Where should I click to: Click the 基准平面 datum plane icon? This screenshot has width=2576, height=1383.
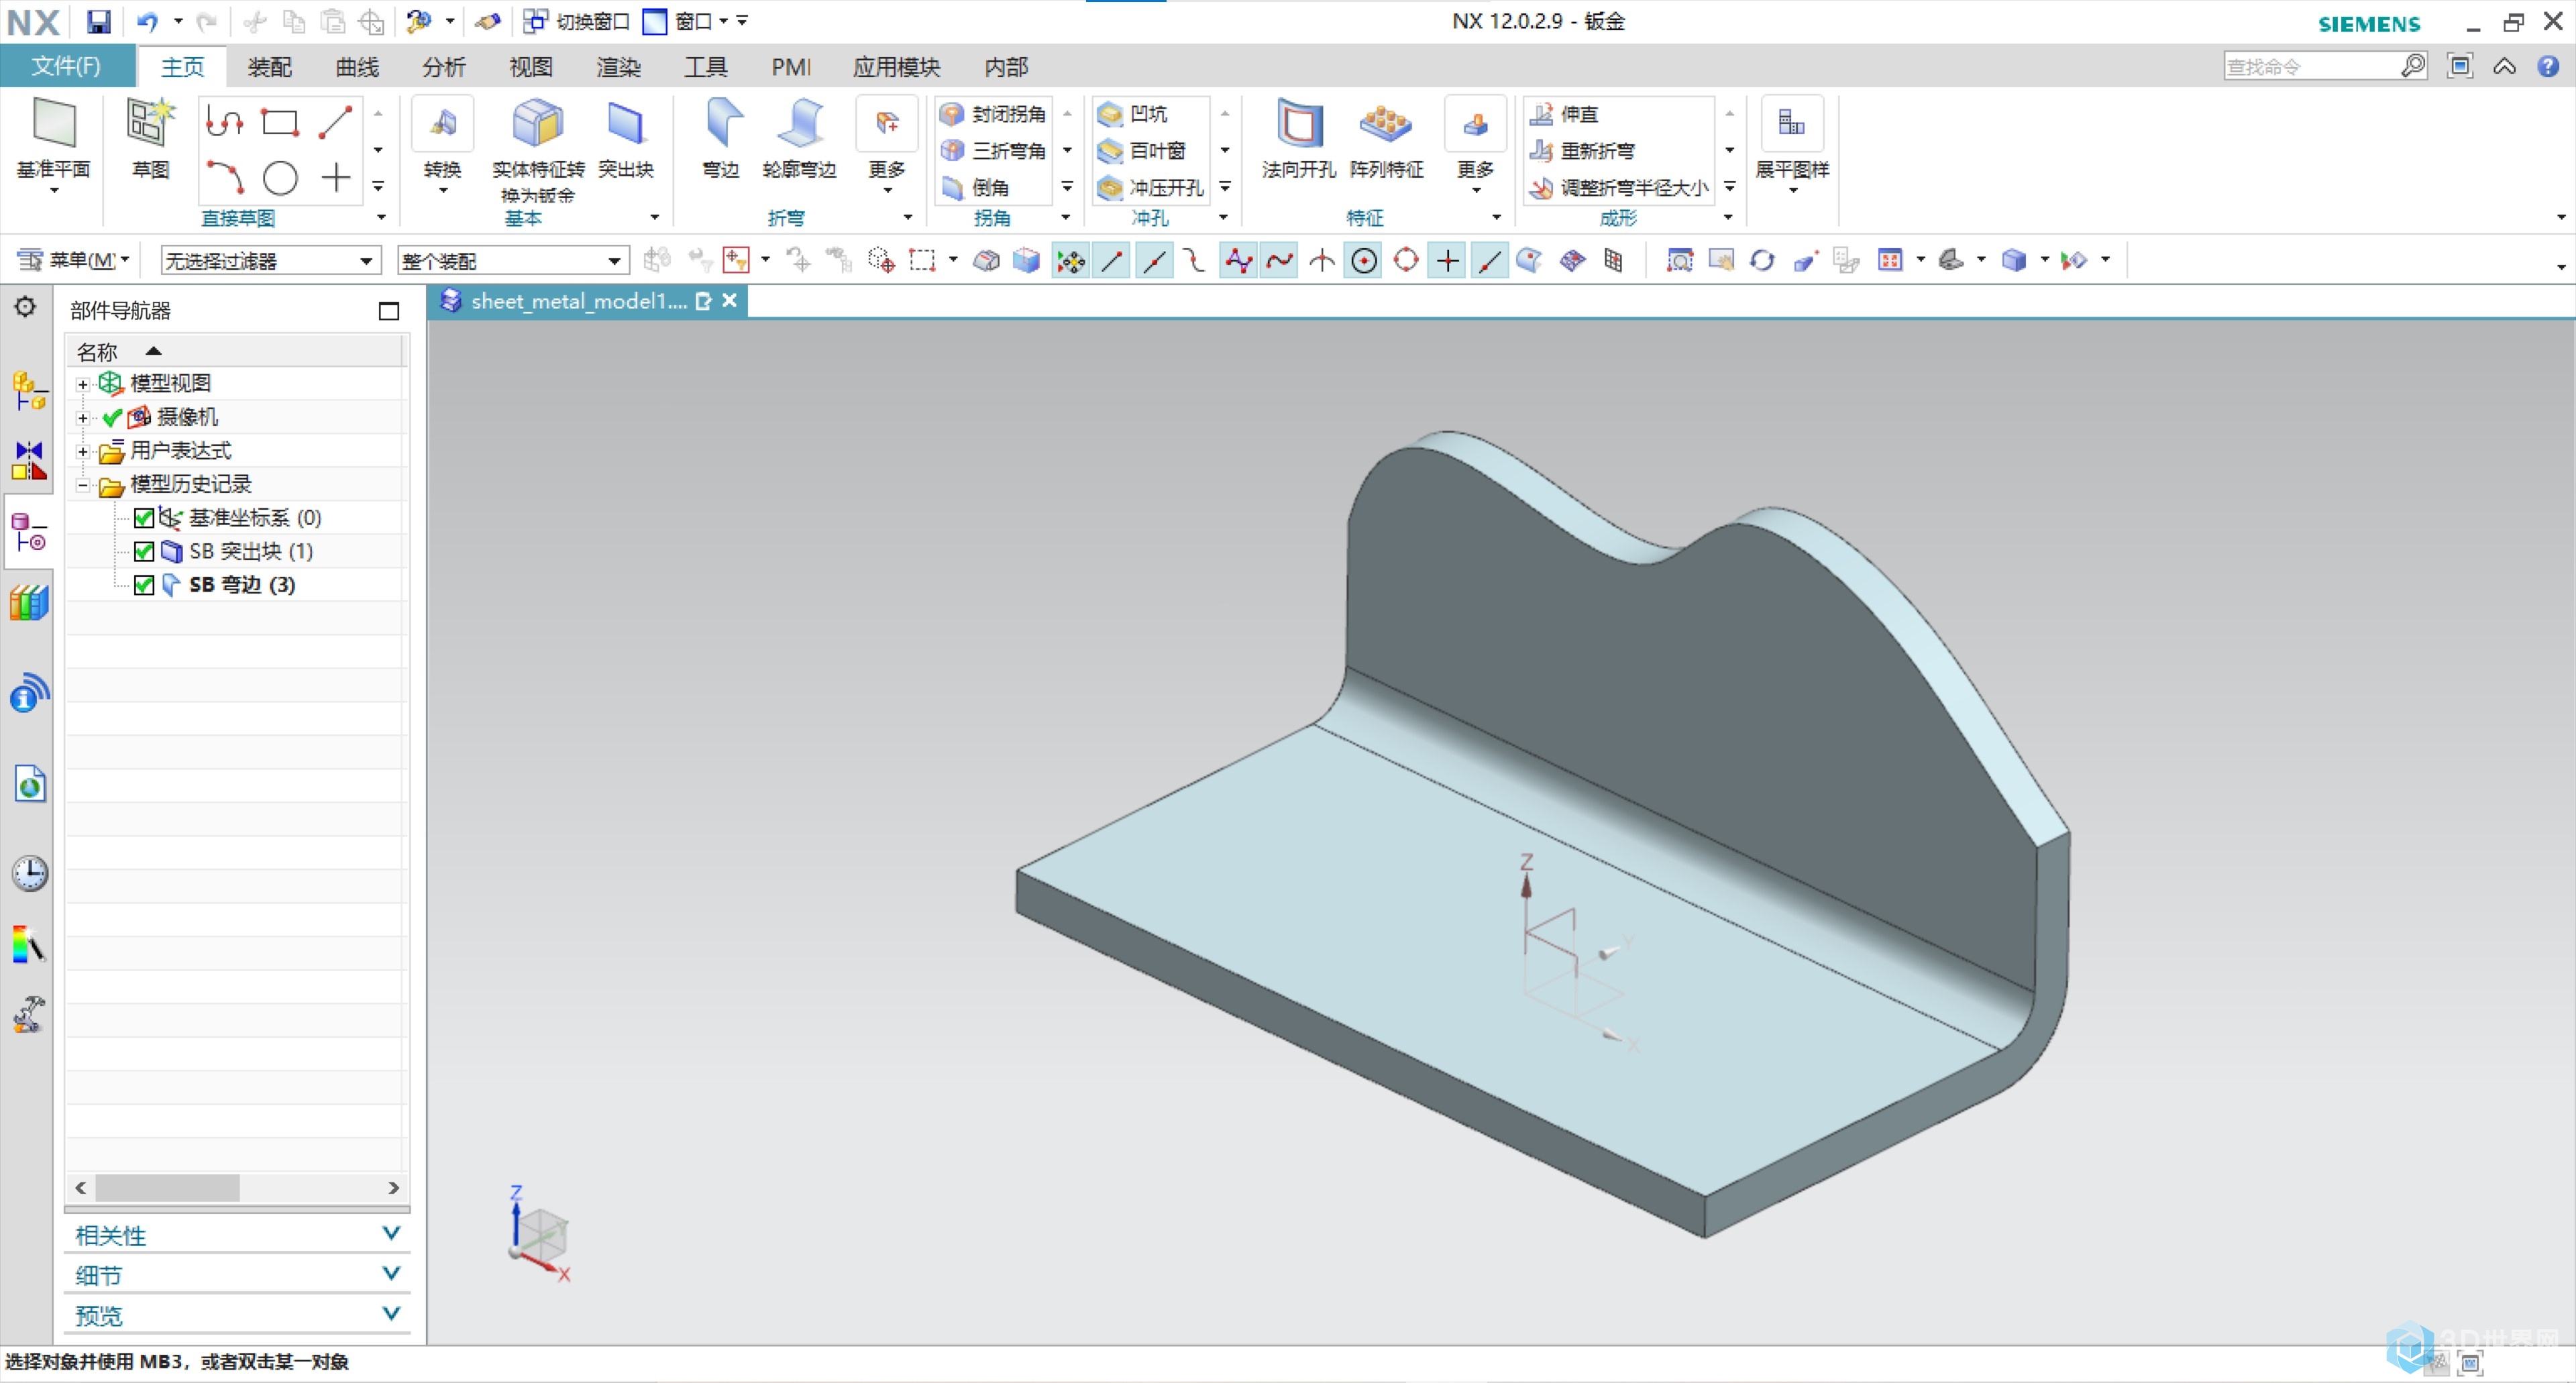tap(54, 124)
